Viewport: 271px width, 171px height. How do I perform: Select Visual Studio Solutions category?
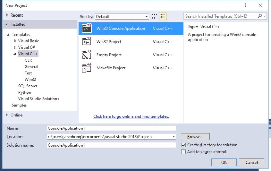38,99
